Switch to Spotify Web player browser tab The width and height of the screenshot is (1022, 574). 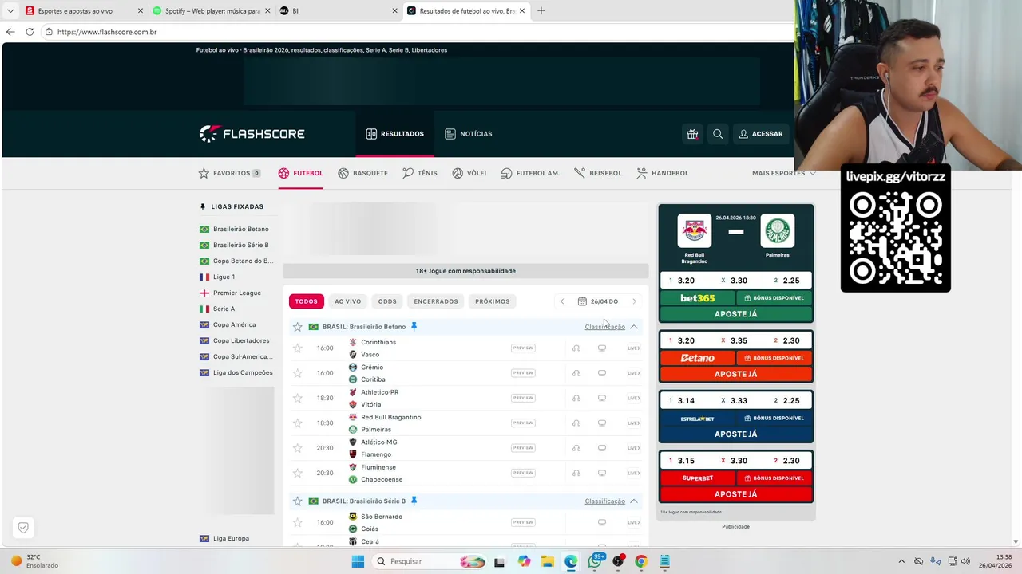tap(212, 11)
